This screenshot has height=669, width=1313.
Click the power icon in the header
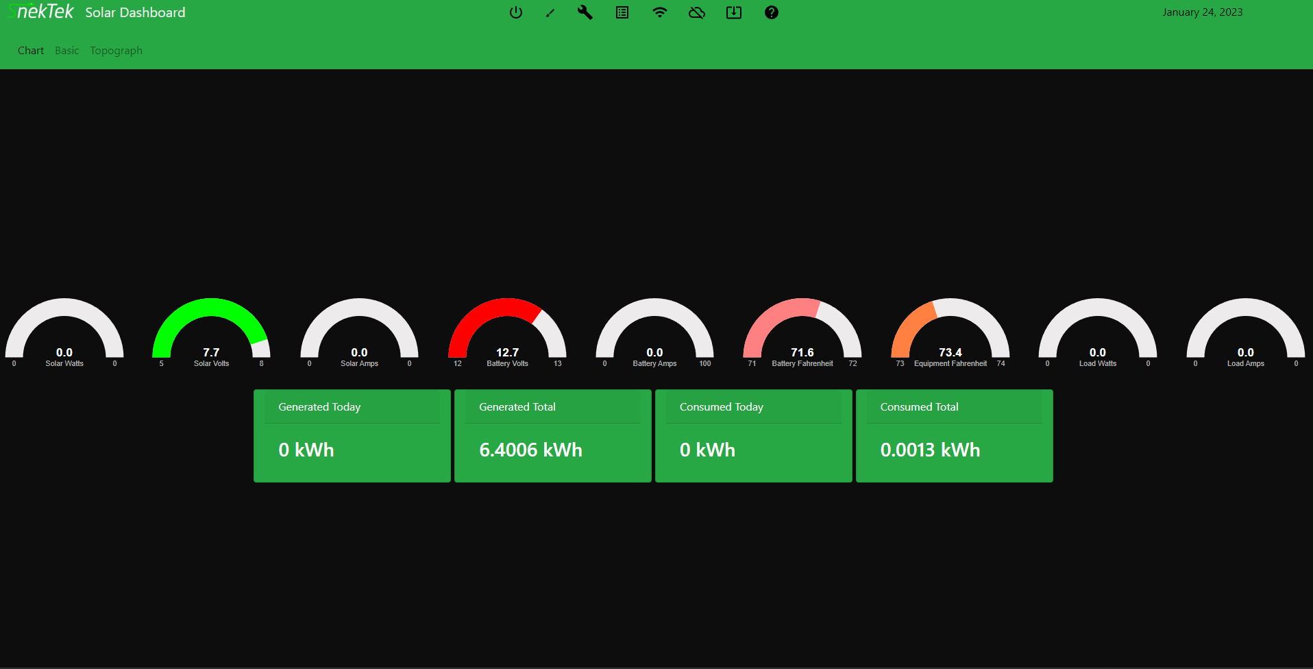516,12
